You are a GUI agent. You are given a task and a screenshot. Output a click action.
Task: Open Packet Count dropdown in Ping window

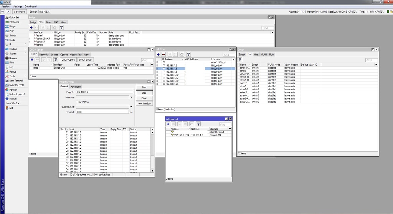[131, 107]
